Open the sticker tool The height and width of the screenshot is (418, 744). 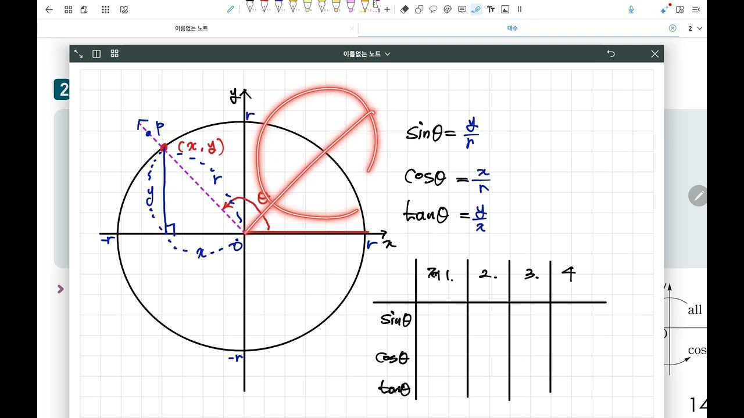point(448,9)
